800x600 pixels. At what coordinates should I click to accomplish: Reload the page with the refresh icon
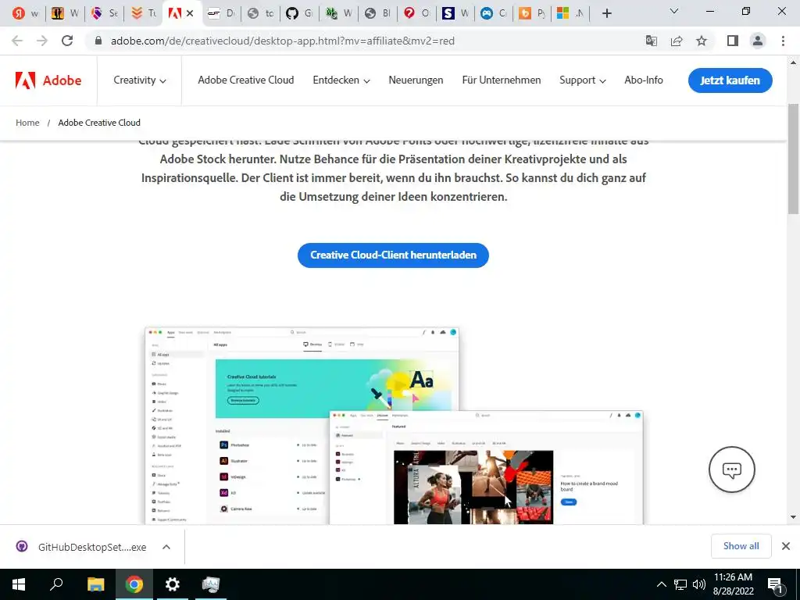[x=67, y=41]
